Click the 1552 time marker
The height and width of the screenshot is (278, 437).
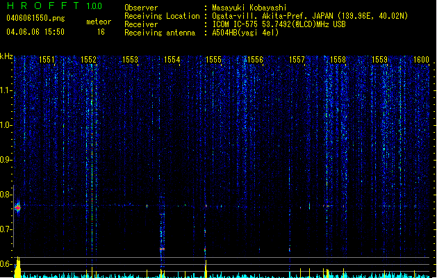coord(88,60)
